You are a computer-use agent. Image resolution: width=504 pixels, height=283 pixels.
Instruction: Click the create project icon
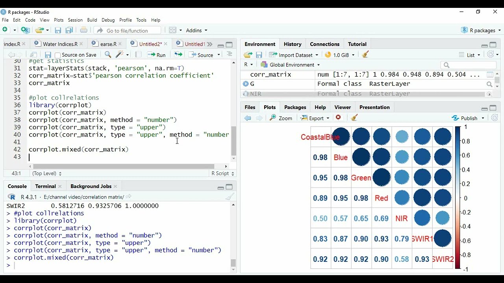click(25, 30)
